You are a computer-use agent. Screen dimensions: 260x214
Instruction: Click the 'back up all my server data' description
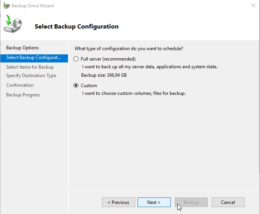150,67
